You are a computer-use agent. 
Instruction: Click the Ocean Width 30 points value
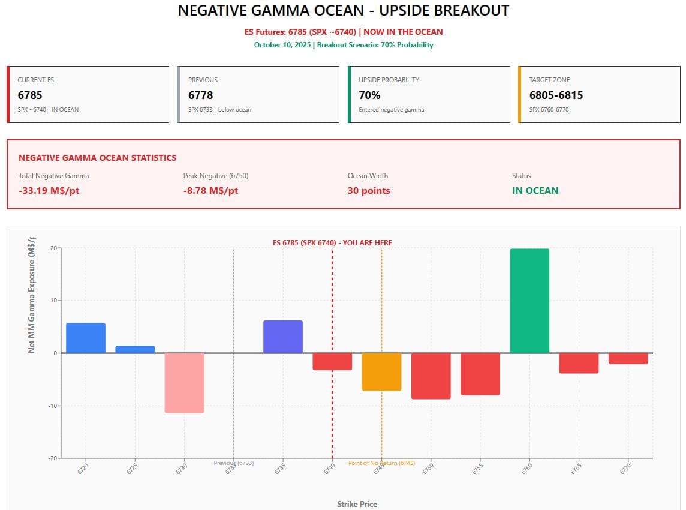click(x=369, y=191)
